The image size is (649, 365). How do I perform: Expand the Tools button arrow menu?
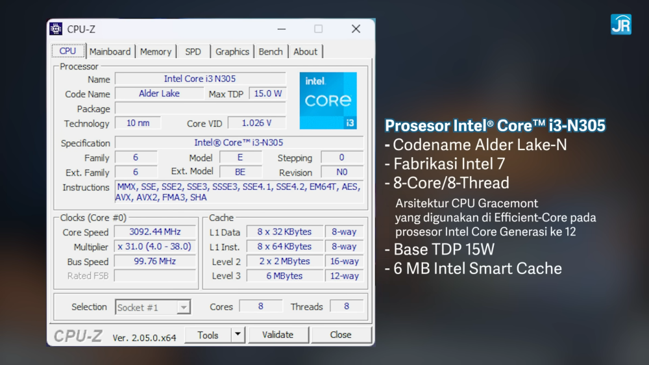pyautogui.click(x=238, y=334)
